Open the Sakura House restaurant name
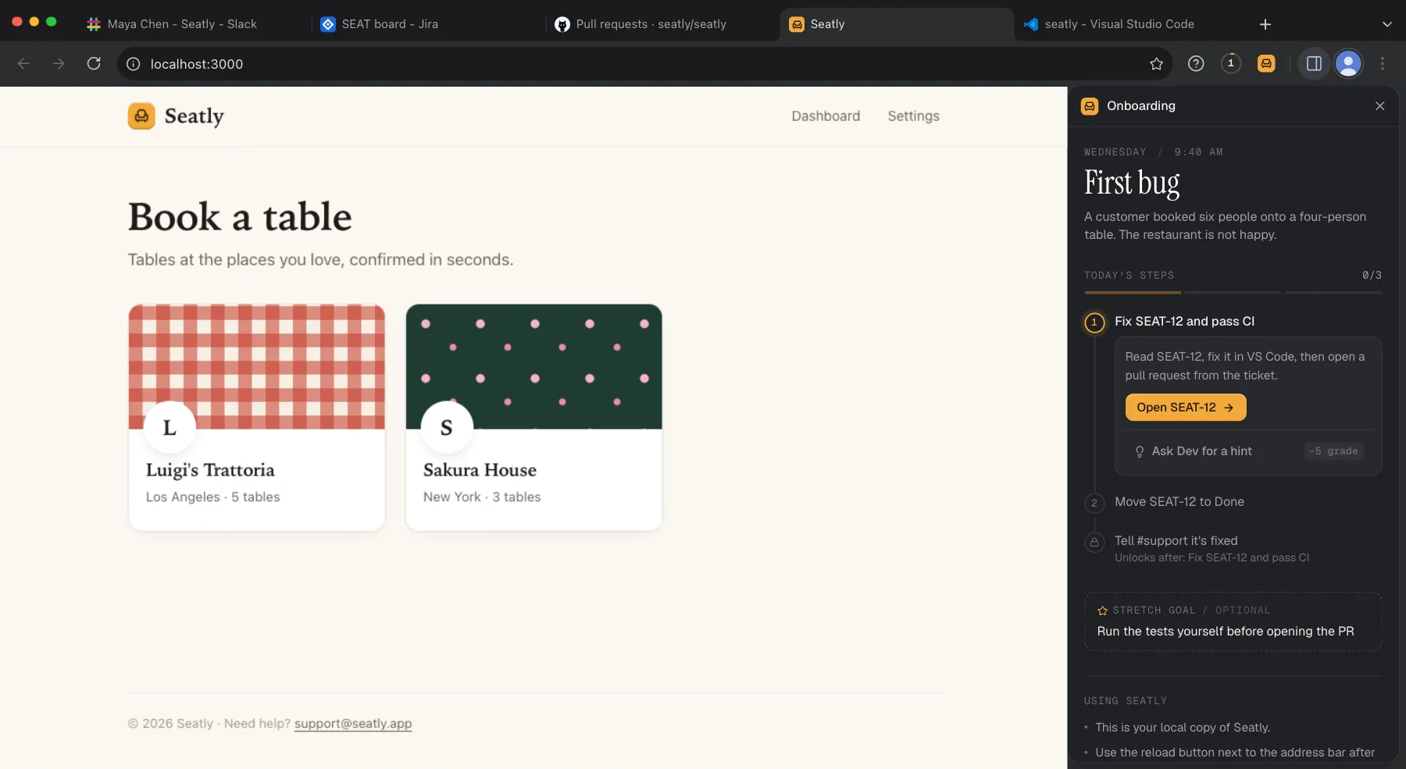Screen dimensions: 1406x769 (x=480, y=470)
